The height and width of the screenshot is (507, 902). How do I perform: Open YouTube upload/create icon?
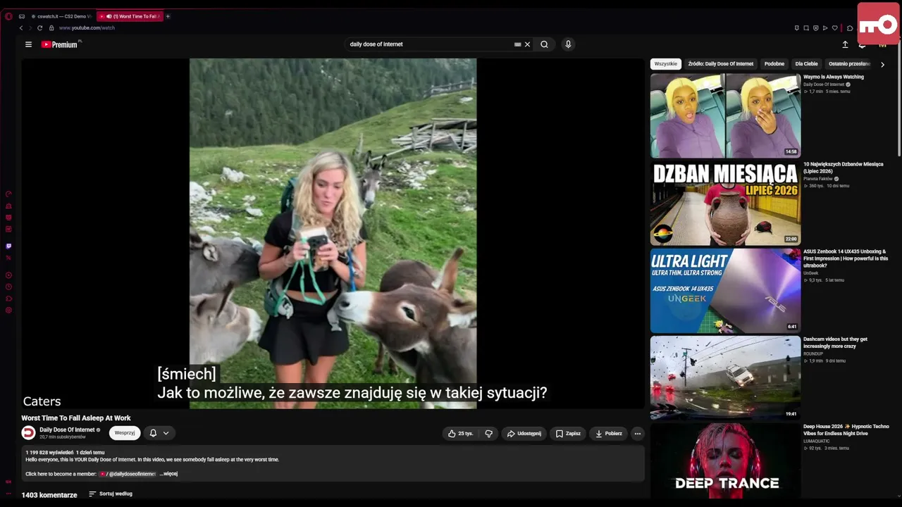coord(845,44)
